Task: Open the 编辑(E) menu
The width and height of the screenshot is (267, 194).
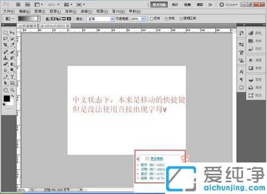Action: [25, 11]
